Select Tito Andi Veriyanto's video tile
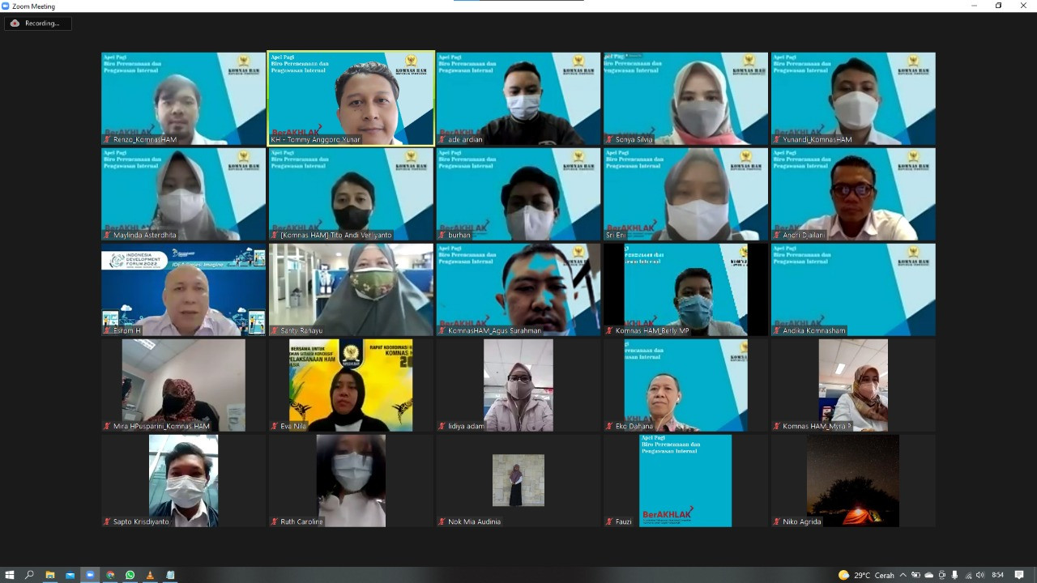This screenshot has width=1037, height=583. [x=351, y=194]
